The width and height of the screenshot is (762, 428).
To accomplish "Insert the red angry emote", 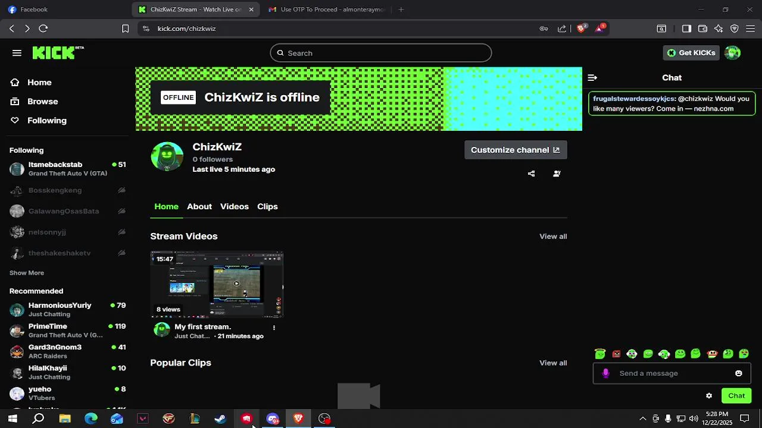I will (x=616, y=354).
